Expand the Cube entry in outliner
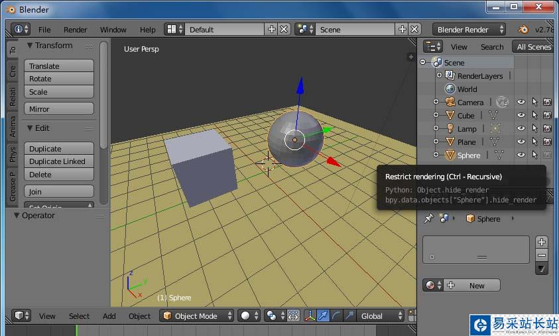 point(436,115)
